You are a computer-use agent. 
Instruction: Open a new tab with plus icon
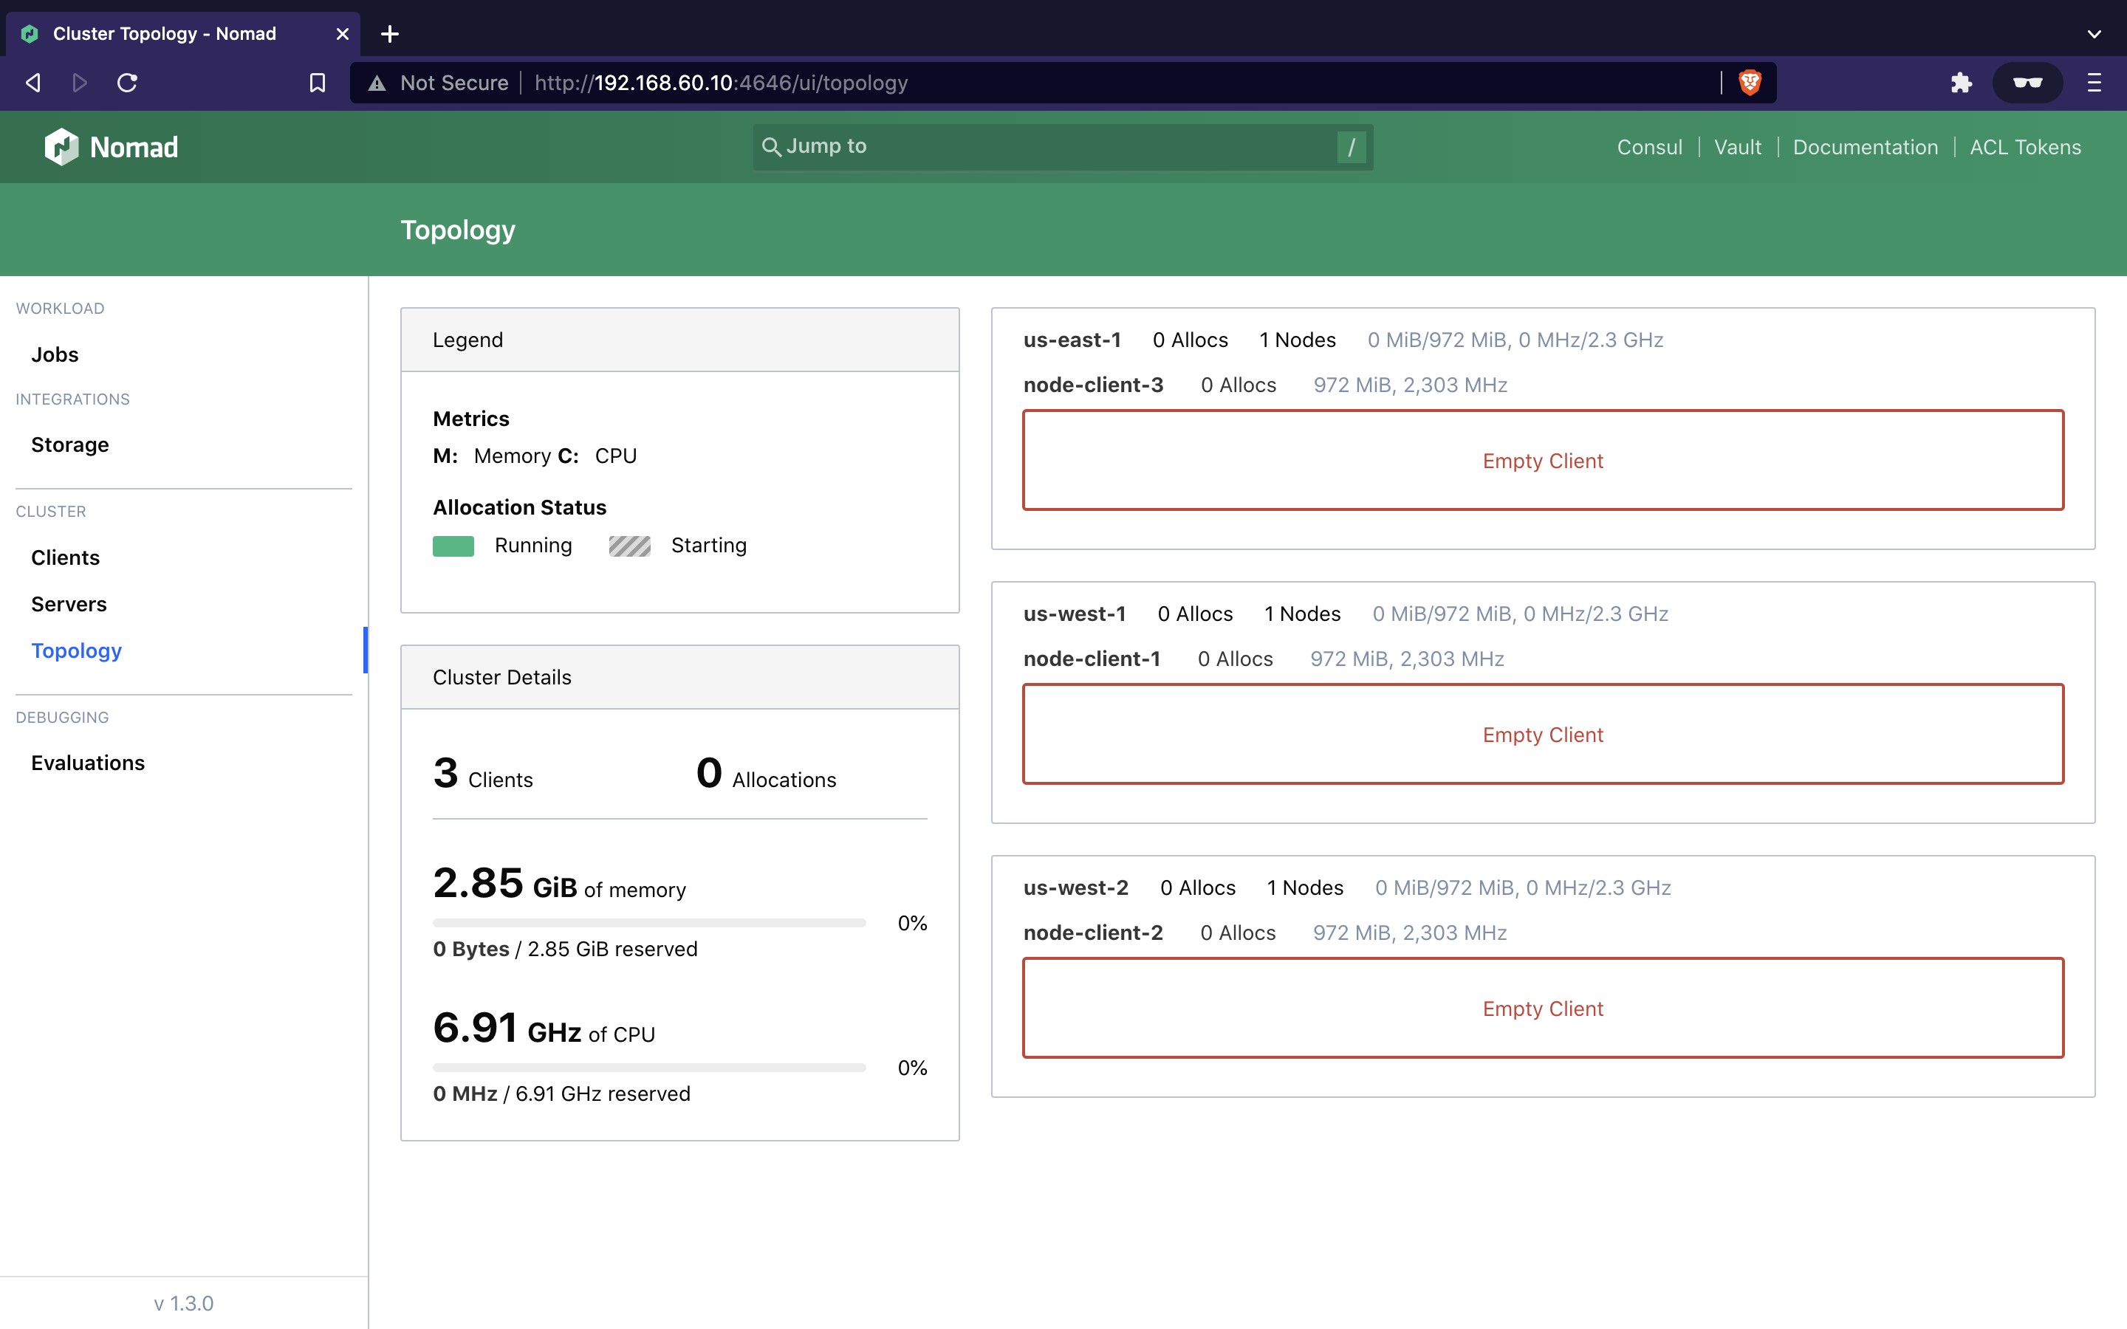click(x=389, y=33)
